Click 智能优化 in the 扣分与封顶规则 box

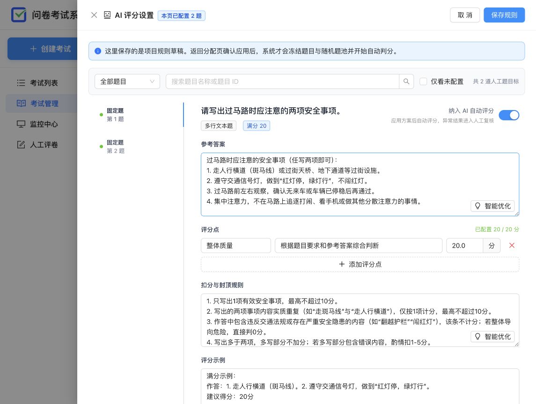pos(492,336)
